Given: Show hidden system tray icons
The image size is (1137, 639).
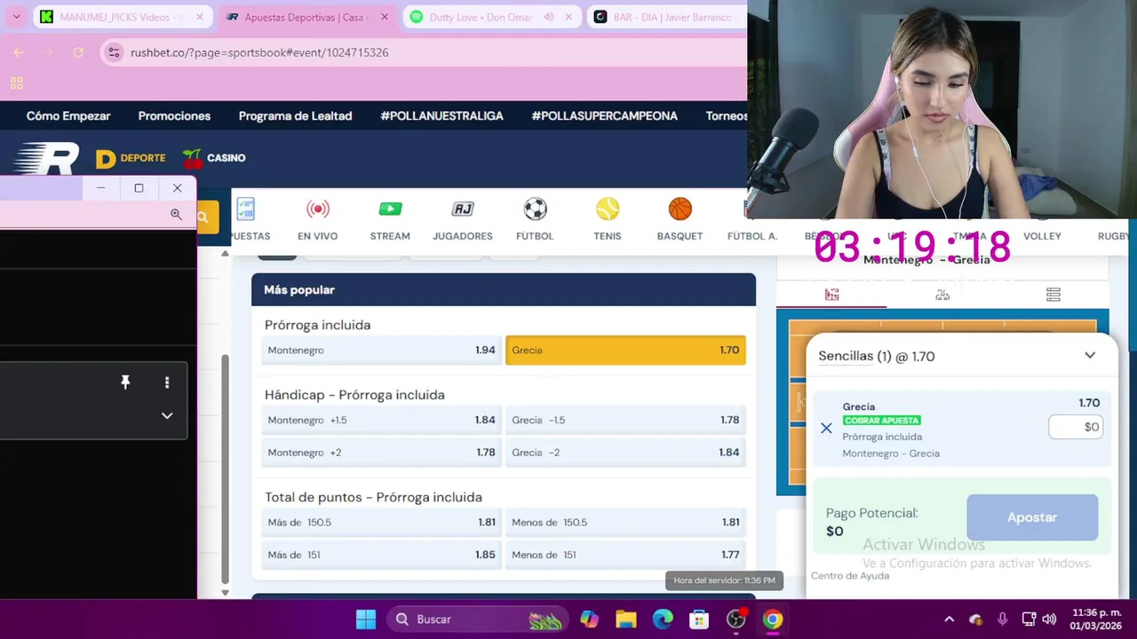Looking at the screenshot, I should click(x=949, y=619).
